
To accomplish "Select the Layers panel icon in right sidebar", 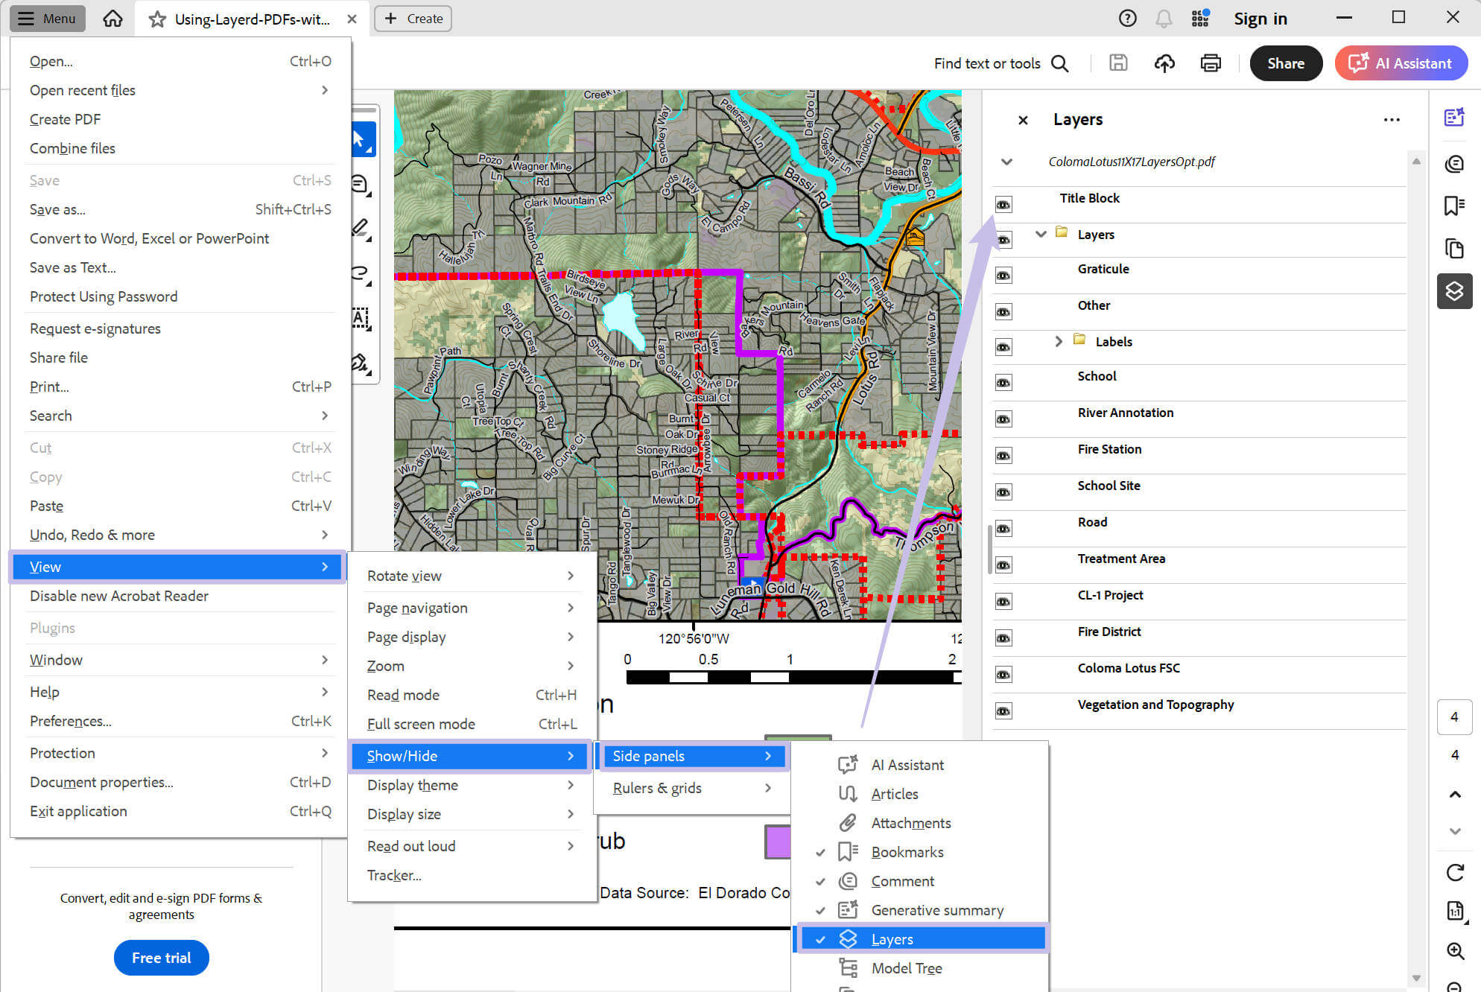I will [1454, 291].
